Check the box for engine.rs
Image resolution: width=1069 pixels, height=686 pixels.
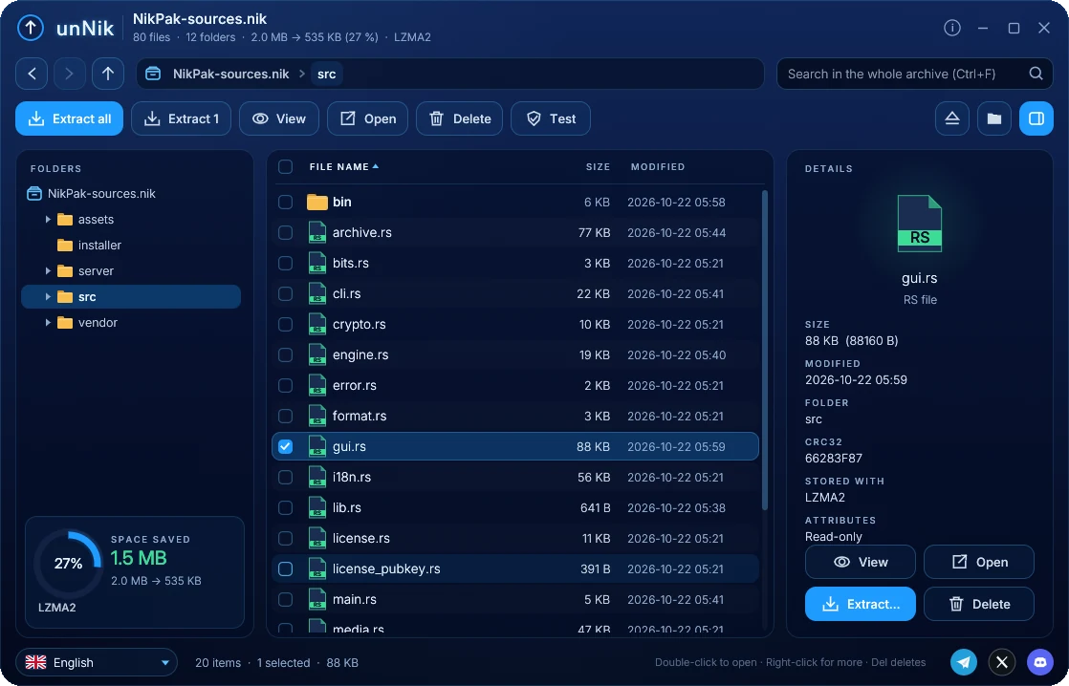285,354
